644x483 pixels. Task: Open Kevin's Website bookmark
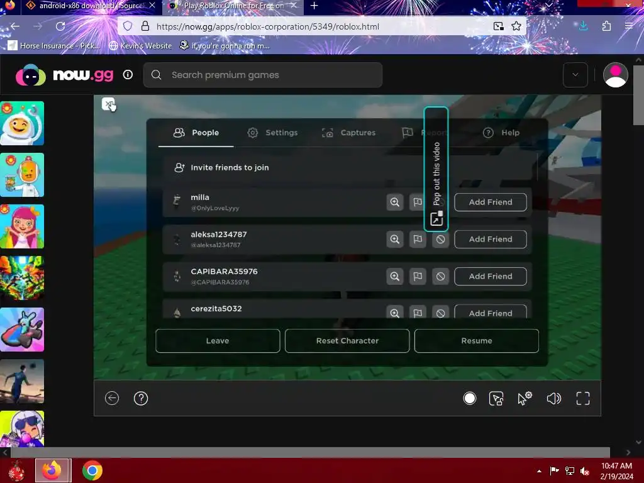140,45
